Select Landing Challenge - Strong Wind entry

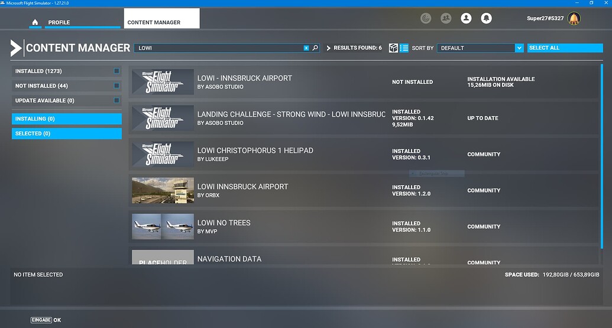364,118
